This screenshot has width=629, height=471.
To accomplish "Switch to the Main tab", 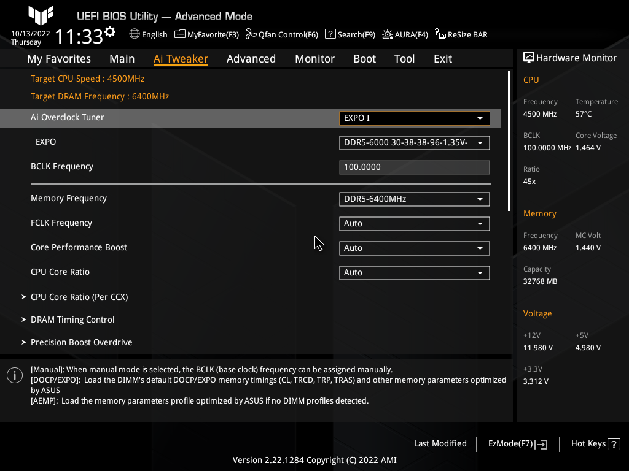I will point(122,59).
